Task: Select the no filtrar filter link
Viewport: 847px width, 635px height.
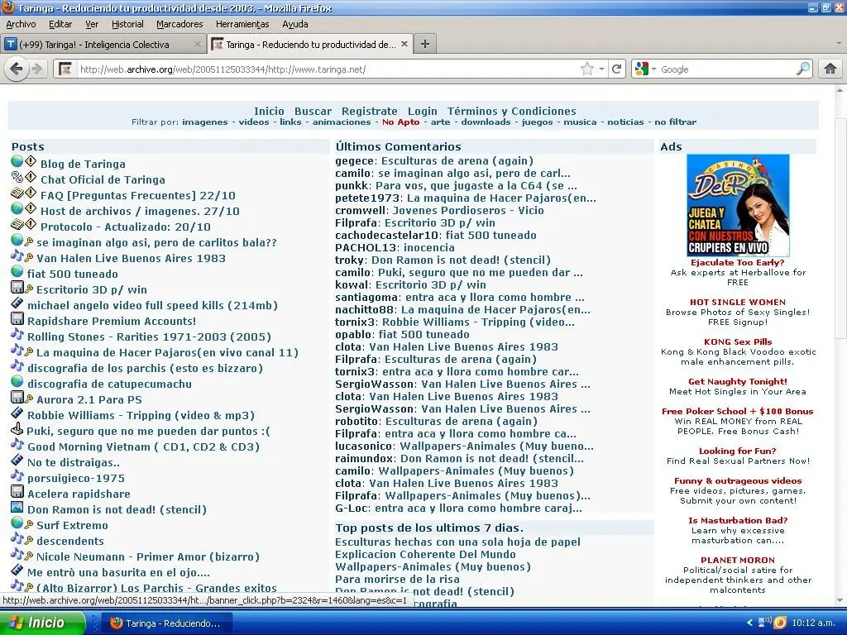Action: click(x=675, y=122)
